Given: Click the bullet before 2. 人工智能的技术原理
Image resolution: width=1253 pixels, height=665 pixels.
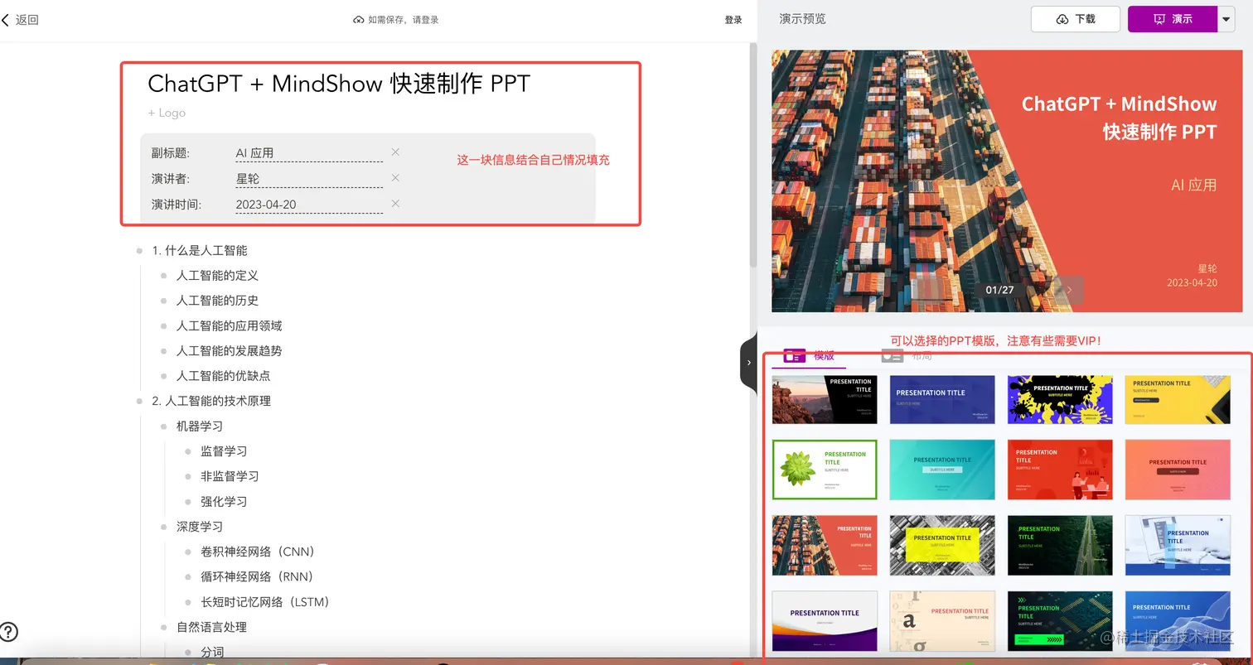Looking at the screenshot, I should click(140, 401).
